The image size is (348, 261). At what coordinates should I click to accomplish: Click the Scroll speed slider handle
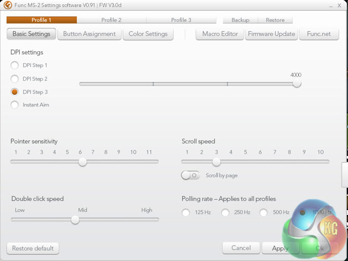(x=216, y=162)
